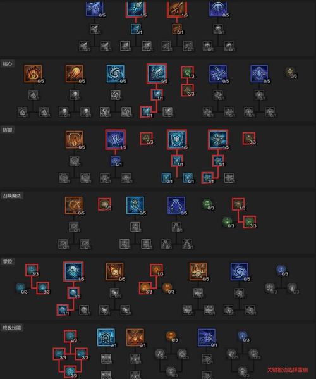This screenshot has width=316, height=379.
Task: Click the Meteor skill in mastery row
Action: (114, 271)
